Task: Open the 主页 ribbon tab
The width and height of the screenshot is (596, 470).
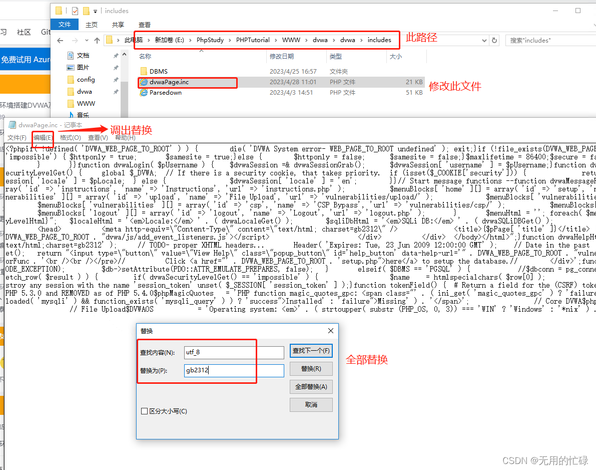Action: (x=91, y=25)
